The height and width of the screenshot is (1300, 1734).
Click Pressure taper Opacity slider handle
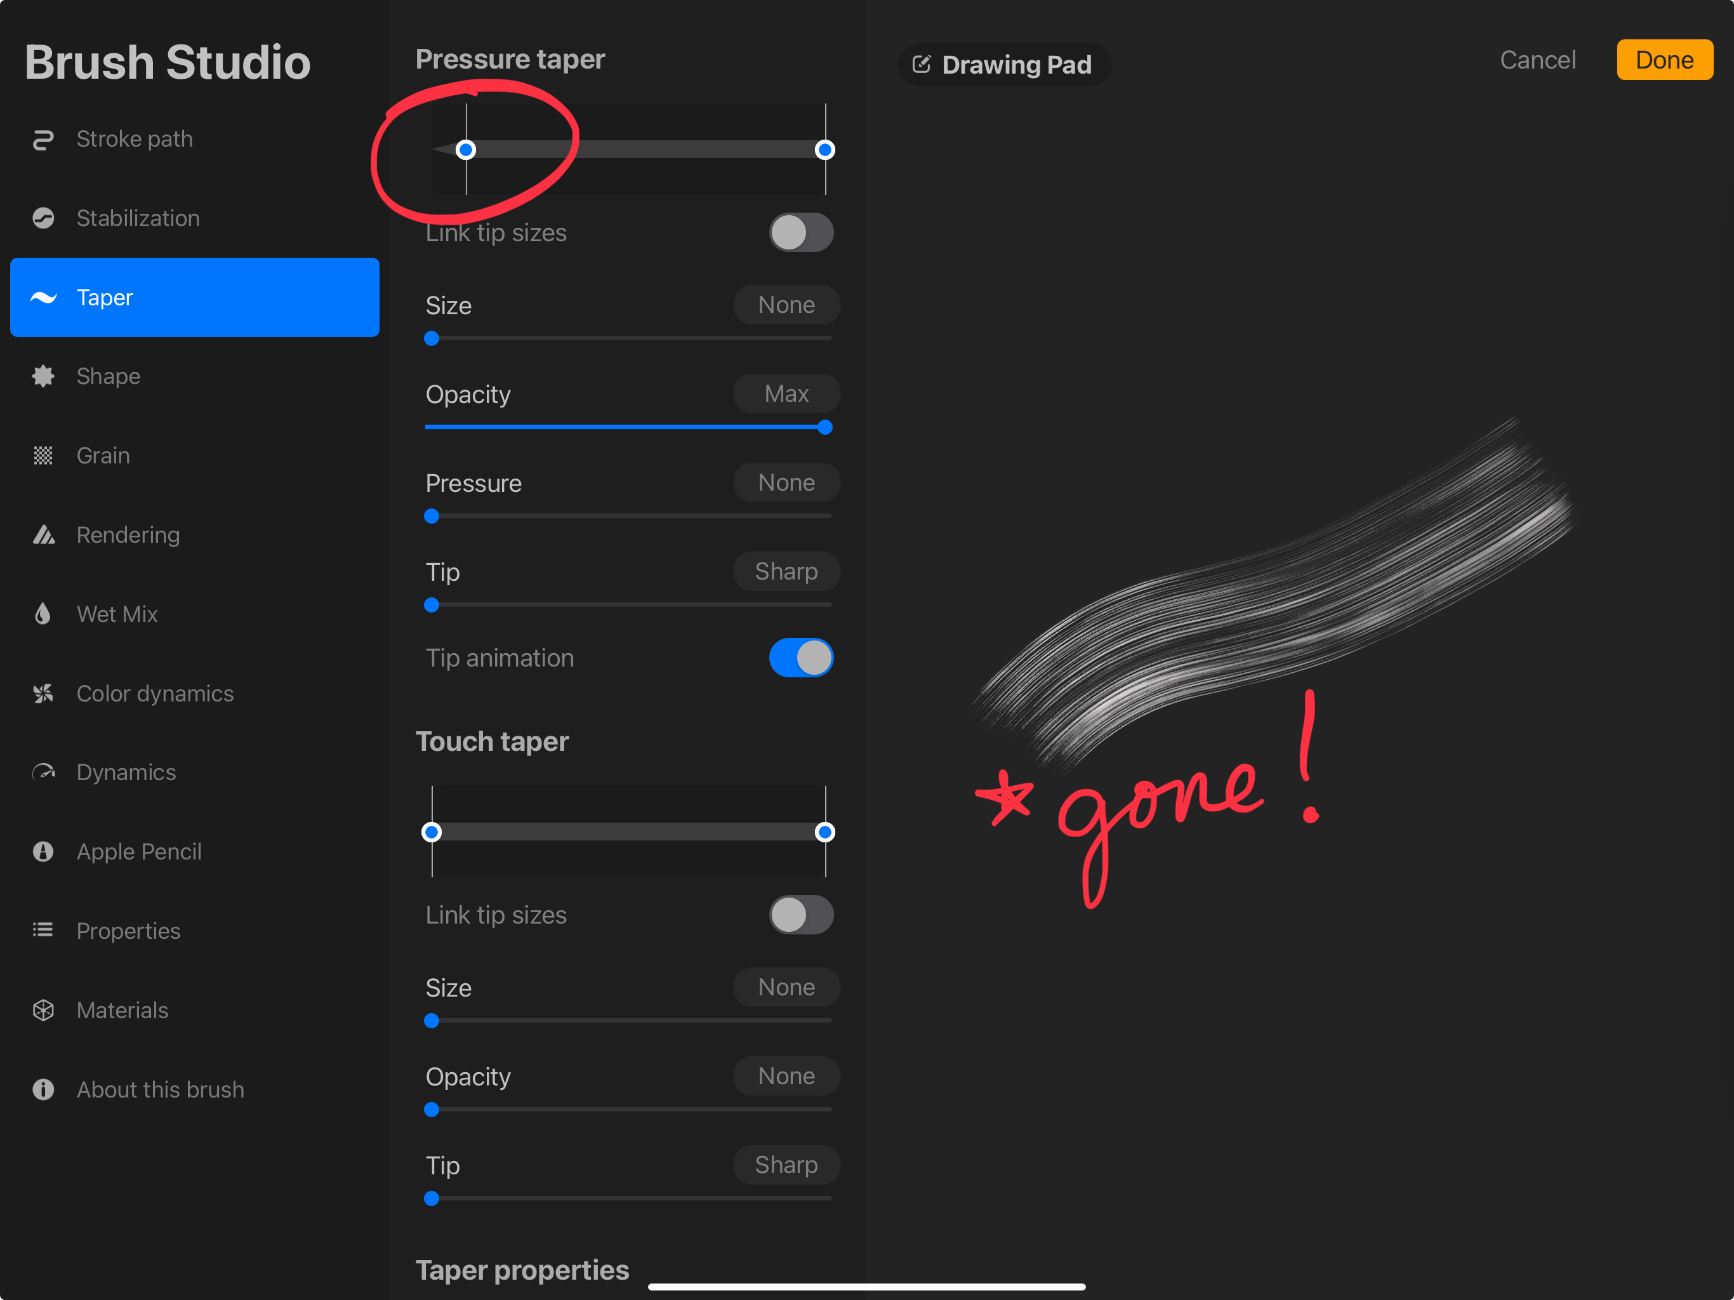point(824,427)
